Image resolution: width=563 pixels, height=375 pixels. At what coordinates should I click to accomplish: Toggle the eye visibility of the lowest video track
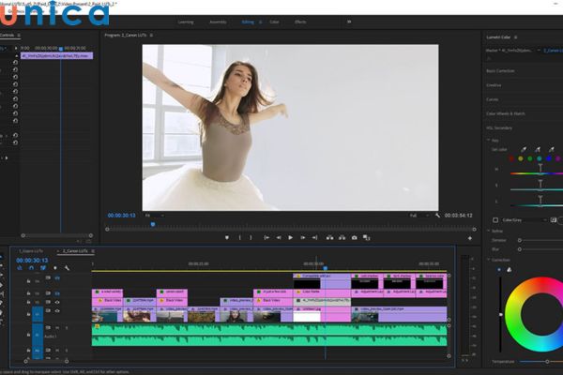point(57,310)
